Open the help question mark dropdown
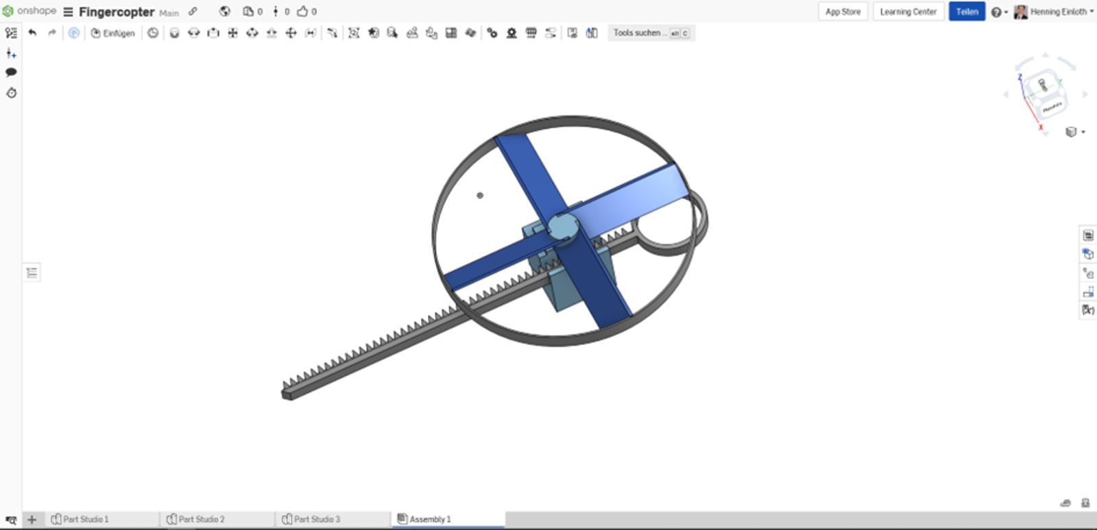The width and height of the screenshot is (1097, 530). [x=999, y=12]
